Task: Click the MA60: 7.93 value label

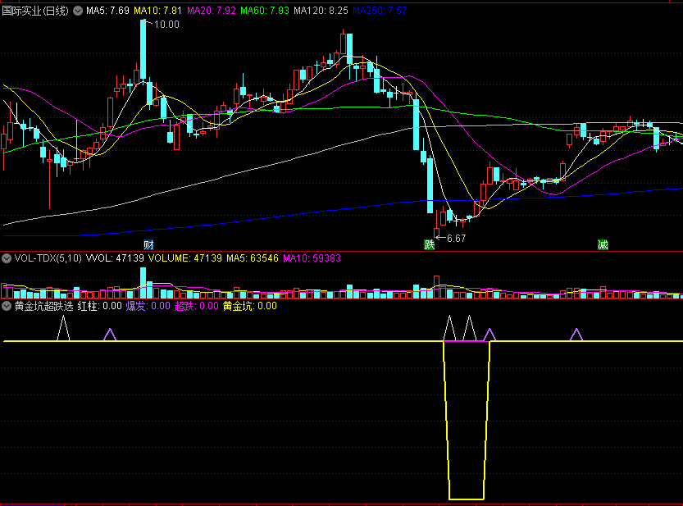Action: [x=265, y=11]
